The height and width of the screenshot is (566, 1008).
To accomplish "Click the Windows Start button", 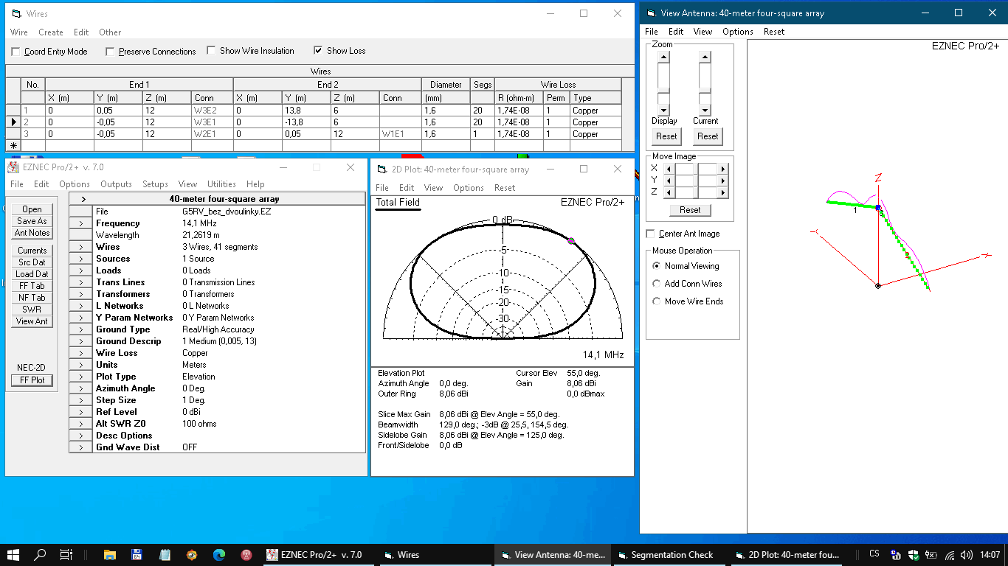I will (x=13, y=555).
